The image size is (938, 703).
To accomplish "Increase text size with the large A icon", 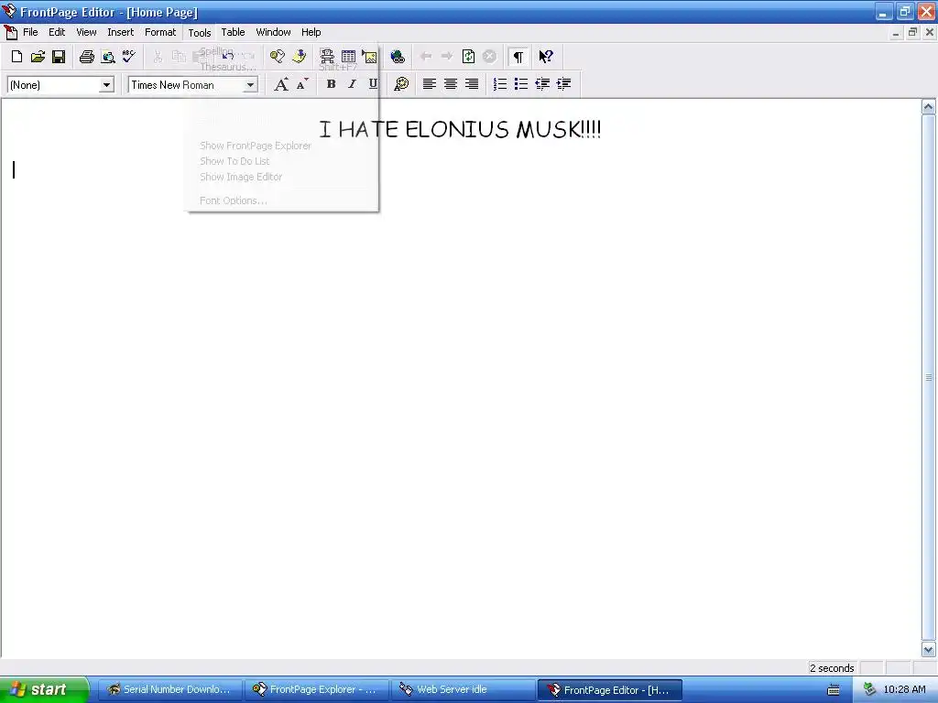I will 280,84.
